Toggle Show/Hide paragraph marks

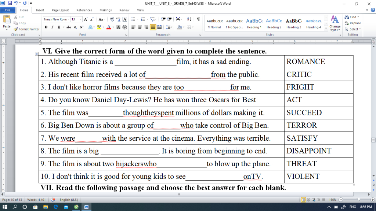click(198, 19)
